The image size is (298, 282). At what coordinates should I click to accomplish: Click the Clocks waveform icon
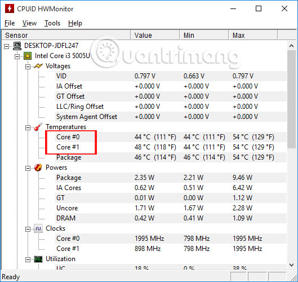click(38, 228)
